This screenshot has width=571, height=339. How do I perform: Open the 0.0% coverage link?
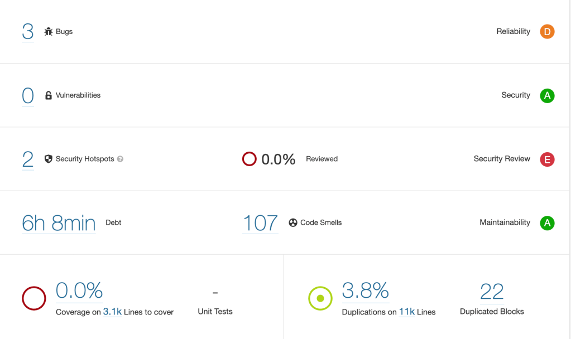coord(79,290)
